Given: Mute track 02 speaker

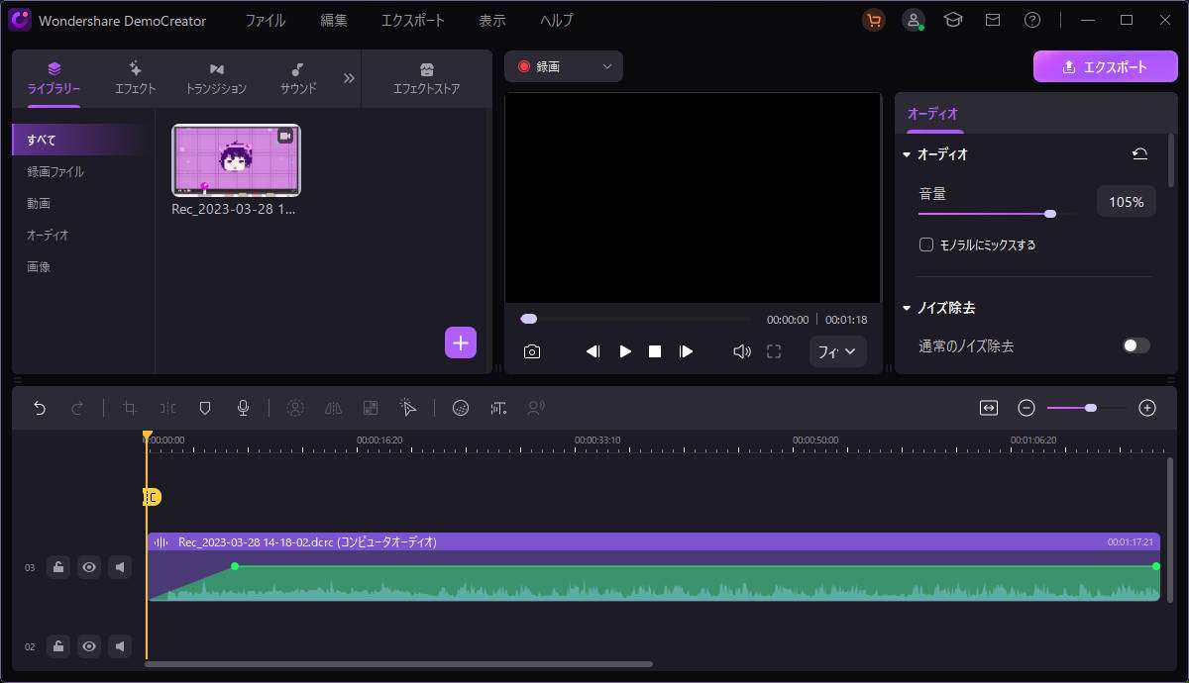Looking at the screenshot, I should coord(120,646).
